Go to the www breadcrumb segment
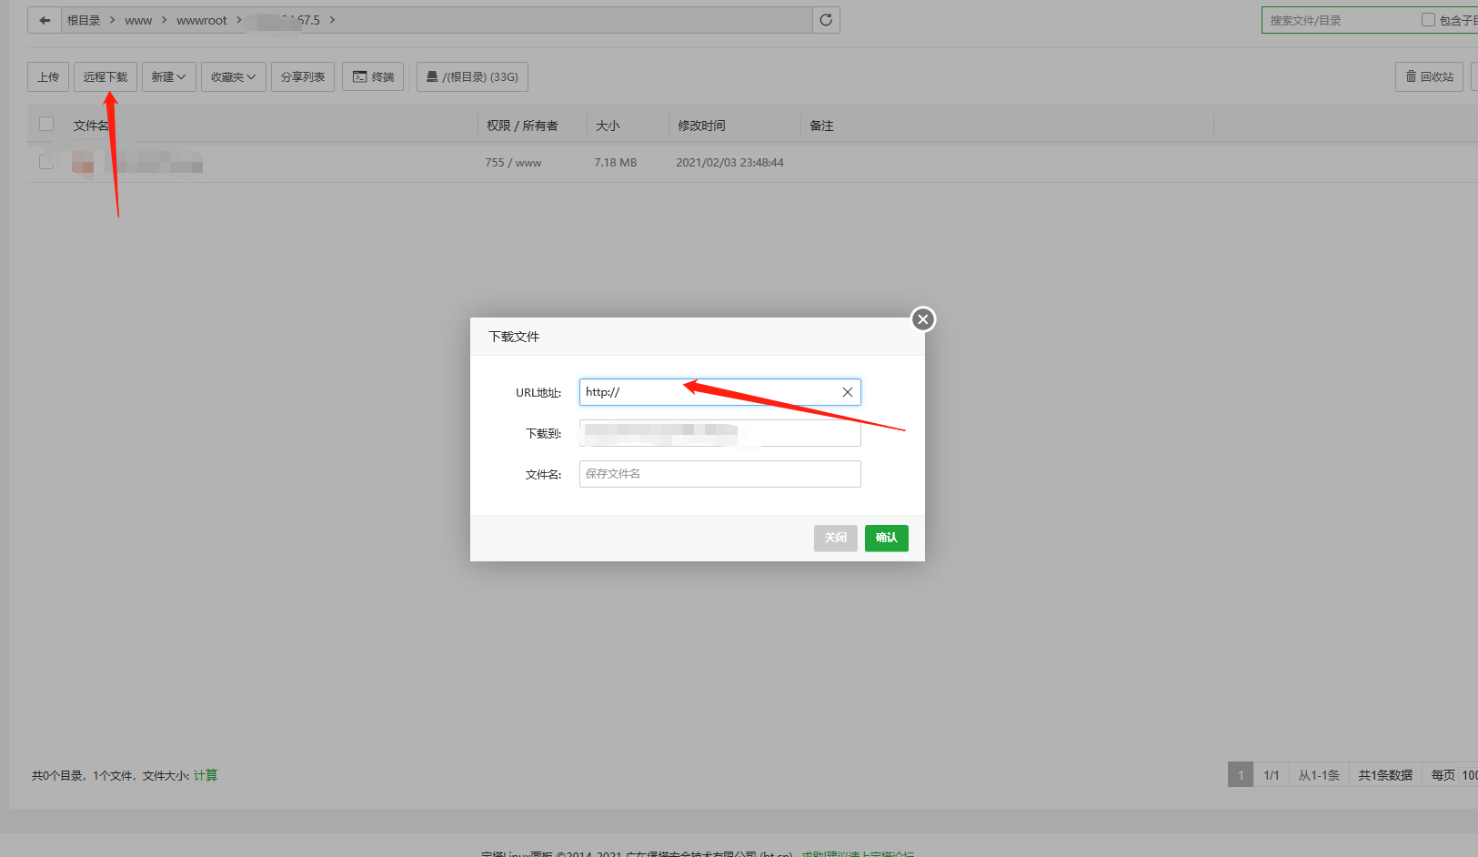This screenshot has width=1478, height=857. [138, 20]
